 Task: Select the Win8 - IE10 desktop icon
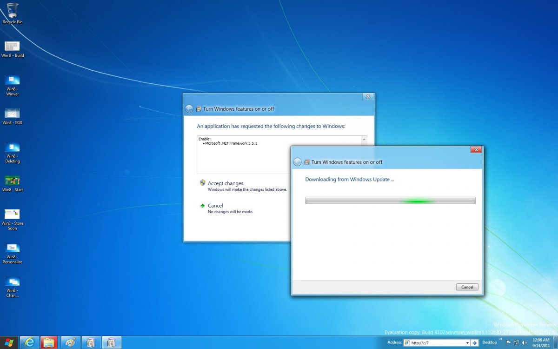[13, 116]
